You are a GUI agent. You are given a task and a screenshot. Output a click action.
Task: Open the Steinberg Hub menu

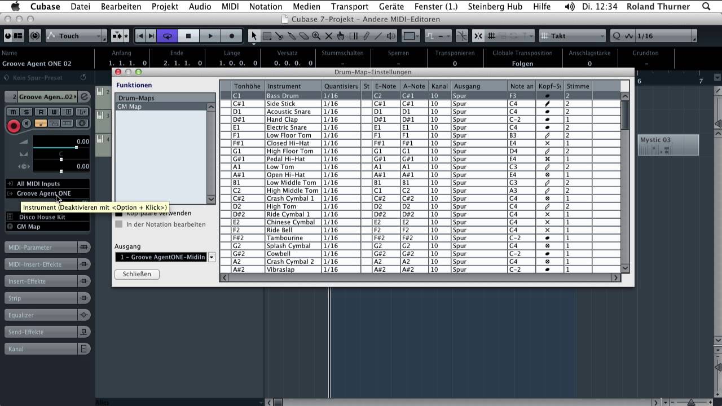(494, 7)
